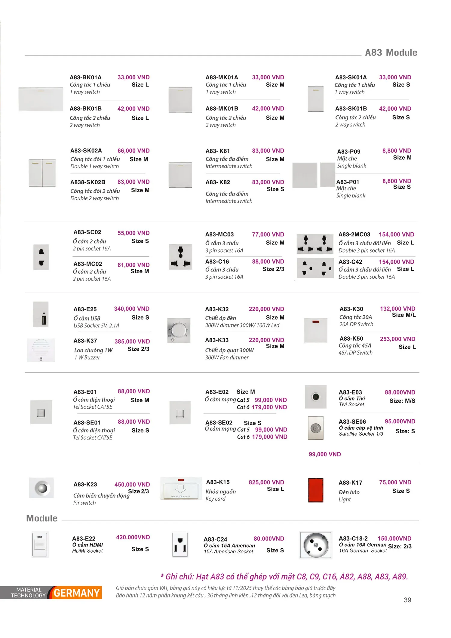This screenshot has height=638, width=451.
Task: Select the red A83-K17 indicator light image
Action: tap(316, 490)
